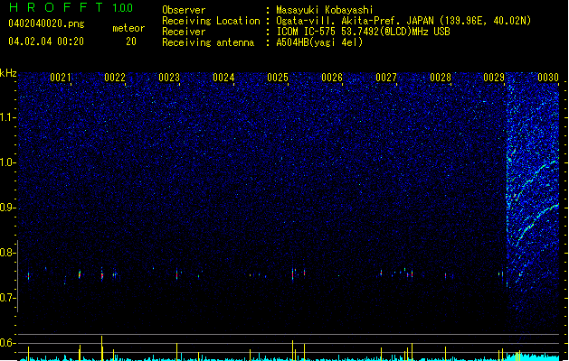
Task: Click the upper curved echo trace after 0029
Action: click(536, 176)
